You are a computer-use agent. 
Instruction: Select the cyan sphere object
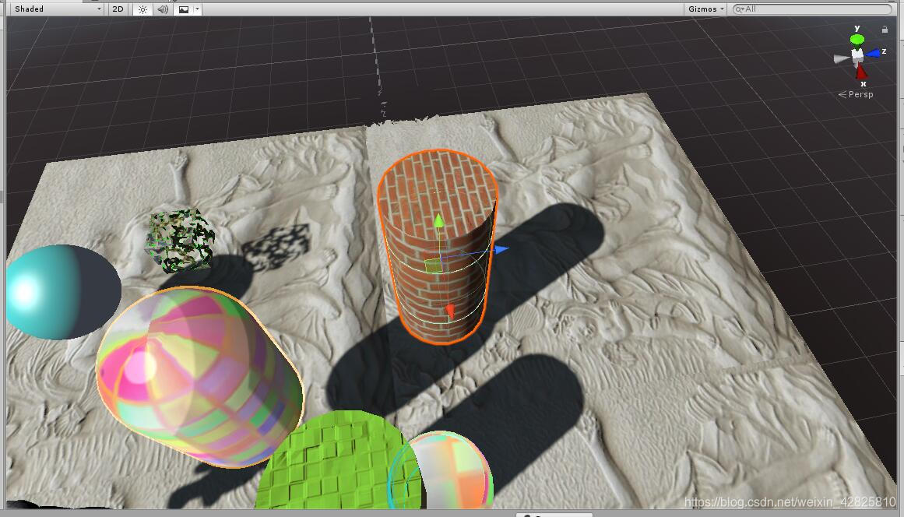pos(62,292)
